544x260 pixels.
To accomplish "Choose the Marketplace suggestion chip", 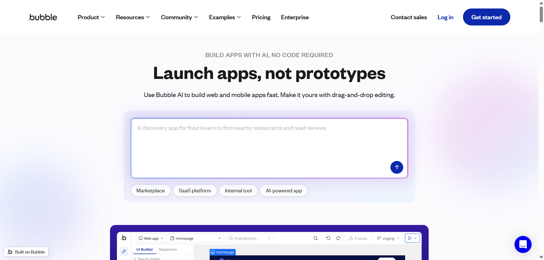I will [150, 190].
